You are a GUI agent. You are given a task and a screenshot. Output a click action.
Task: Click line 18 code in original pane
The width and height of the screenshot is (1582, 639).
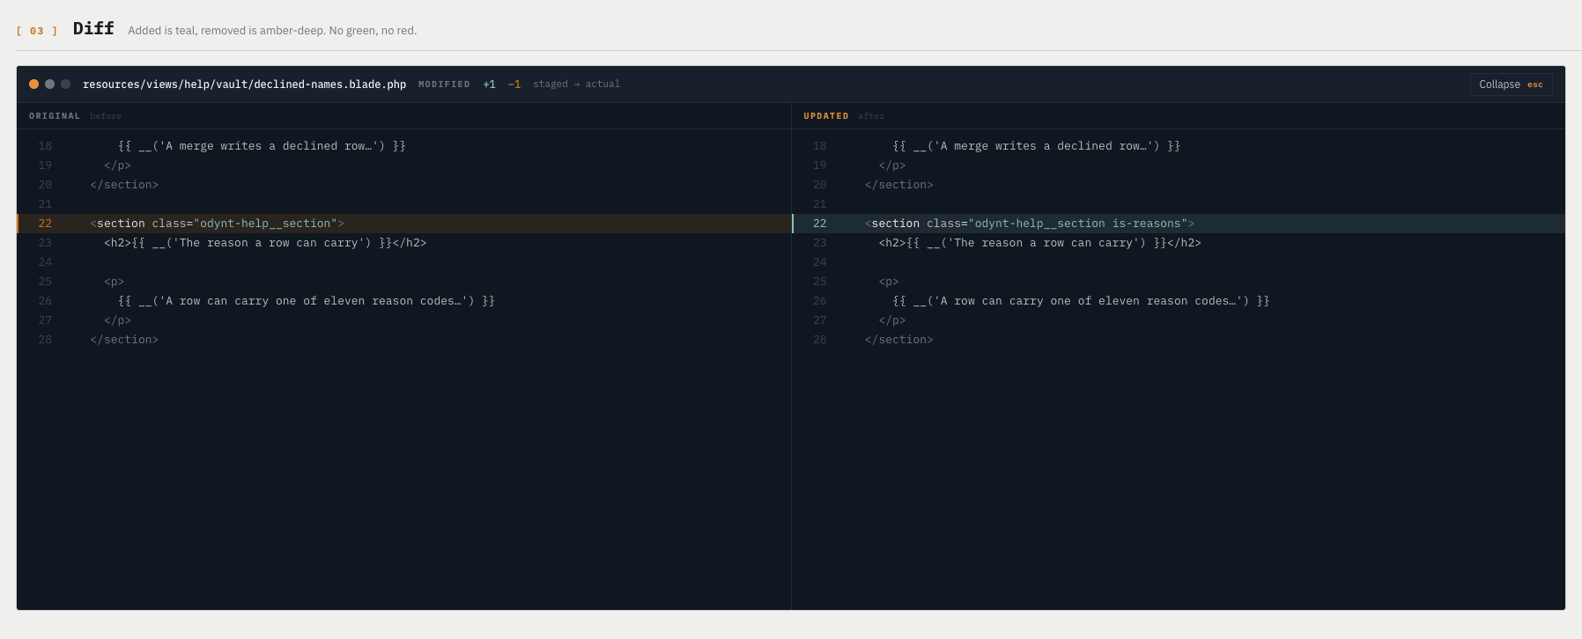pos(262,146)
